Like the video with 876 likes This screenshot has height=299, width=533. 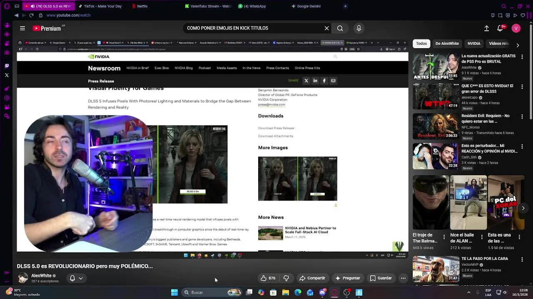268,278
